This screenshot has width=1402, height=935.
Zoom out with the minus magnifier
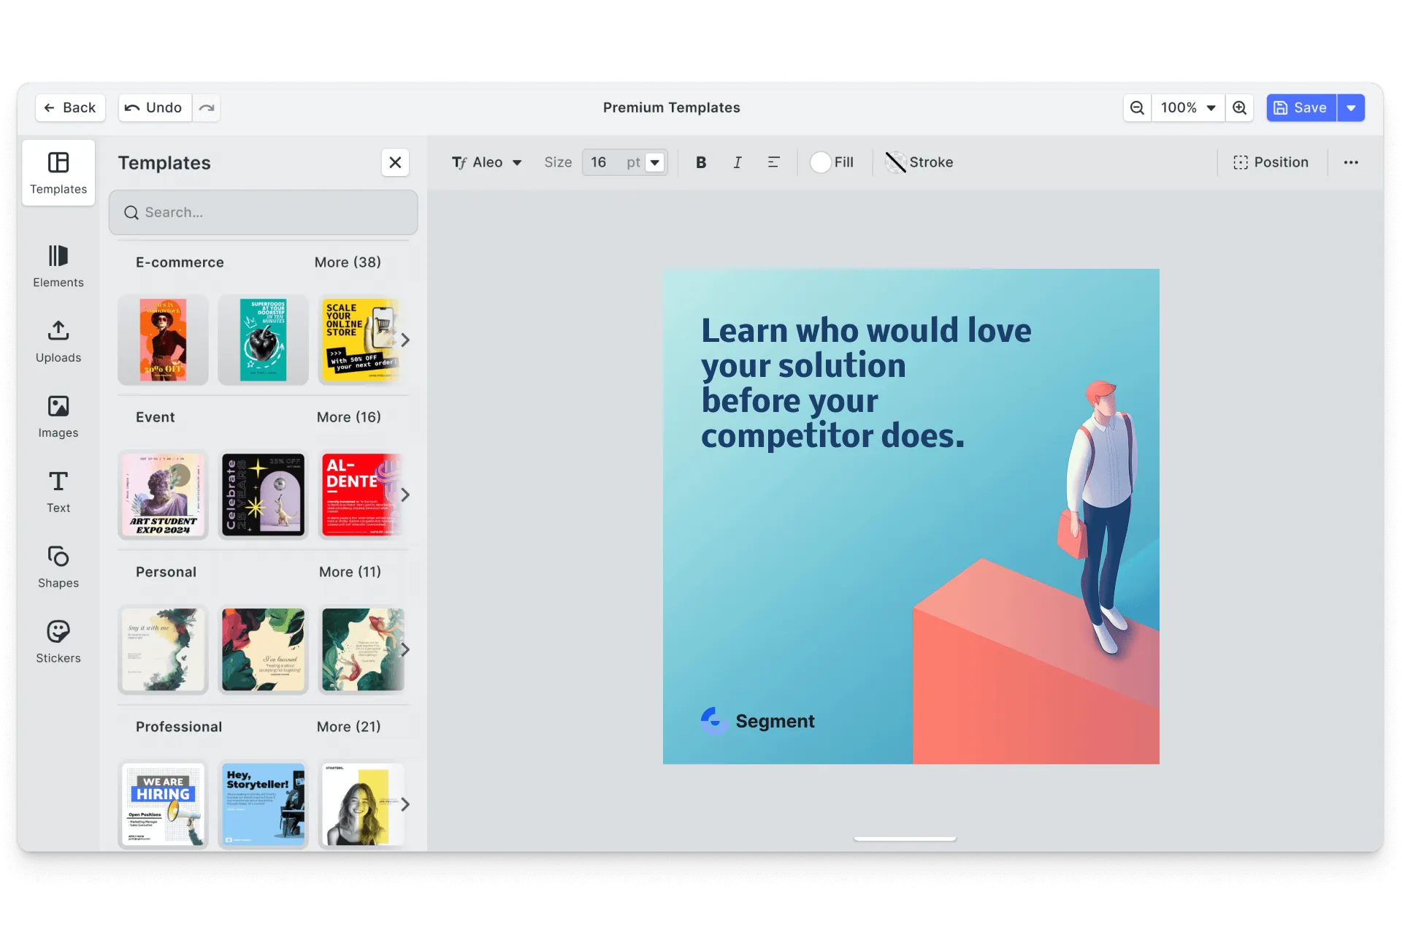[x=1137, y=107]
